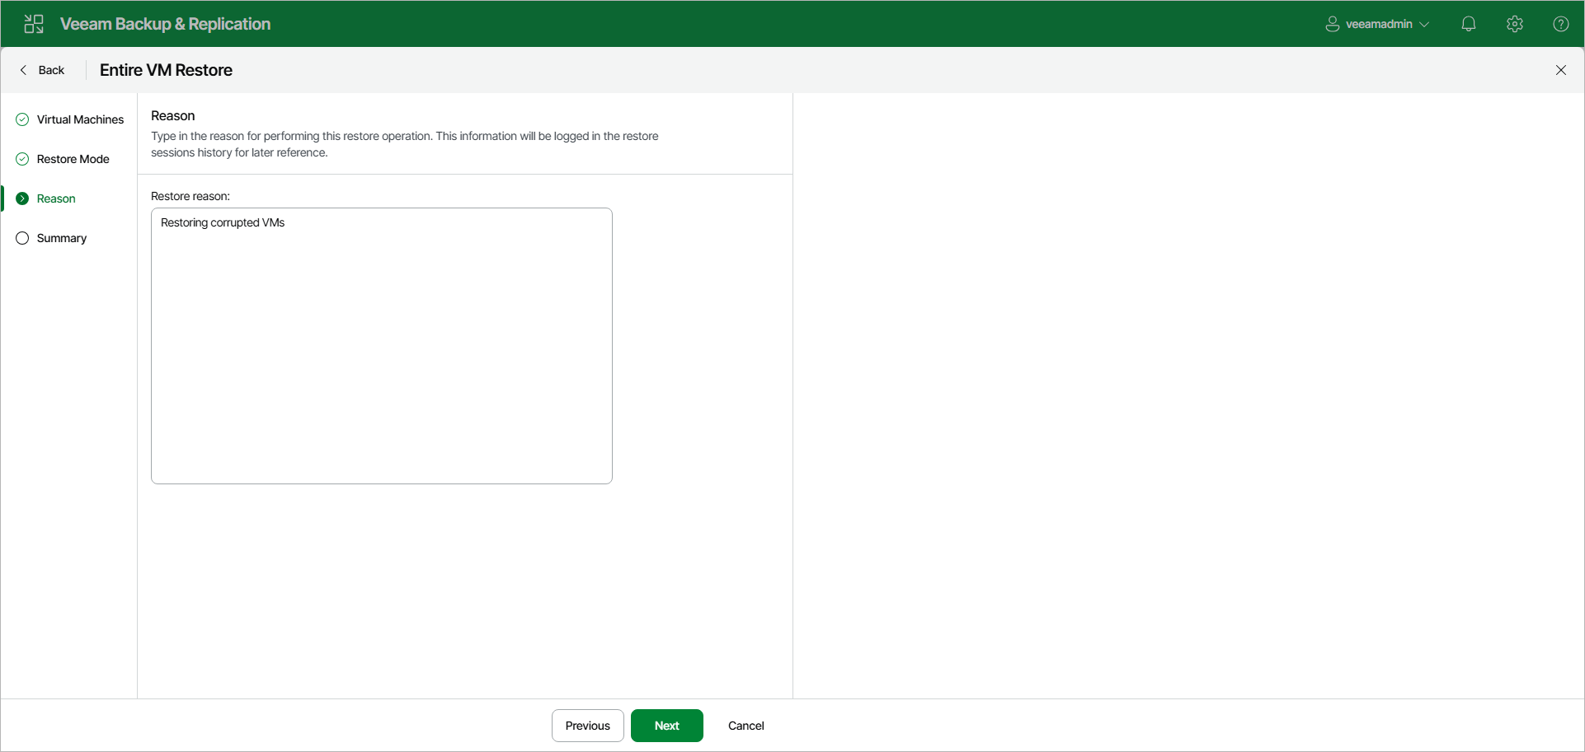Click the Reason current step icon

click(22, 199)
